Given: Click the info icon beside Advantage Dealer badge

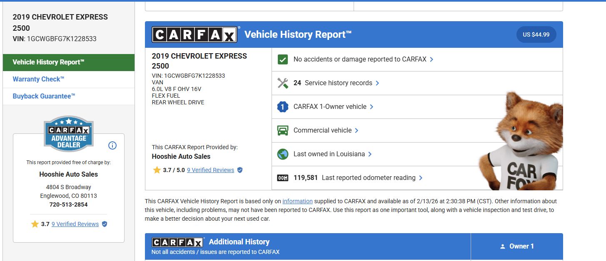Looking at the screenshot, I should click(x=112, y=145).
